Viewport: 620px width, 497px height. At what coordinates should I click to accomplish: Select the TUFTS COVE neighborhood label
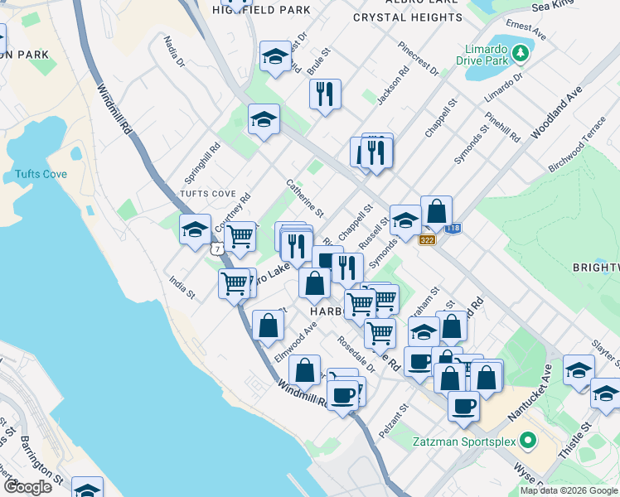click(208, 194)
